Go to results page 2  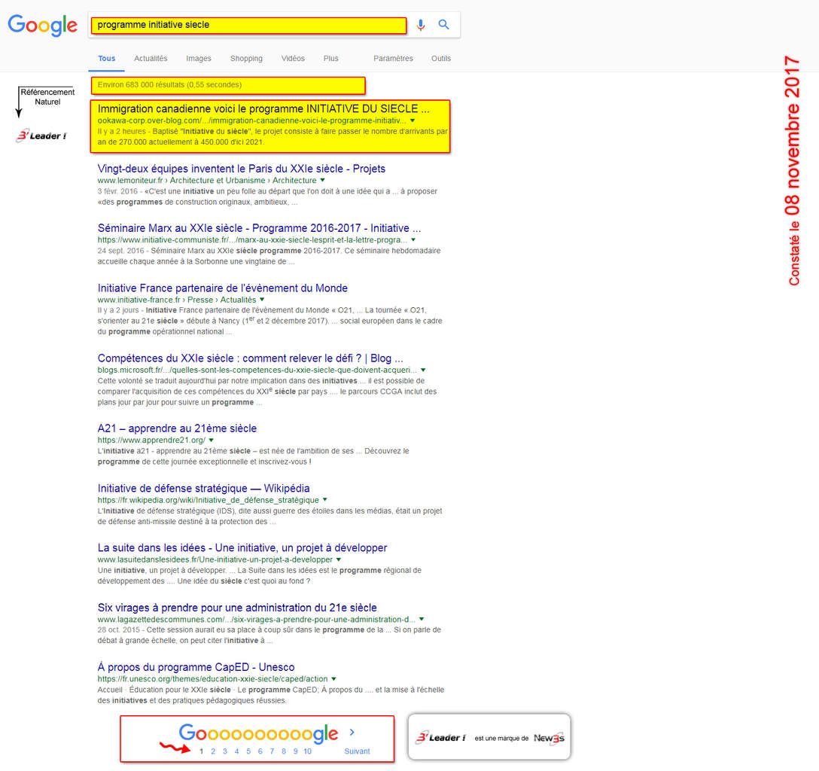213,751
